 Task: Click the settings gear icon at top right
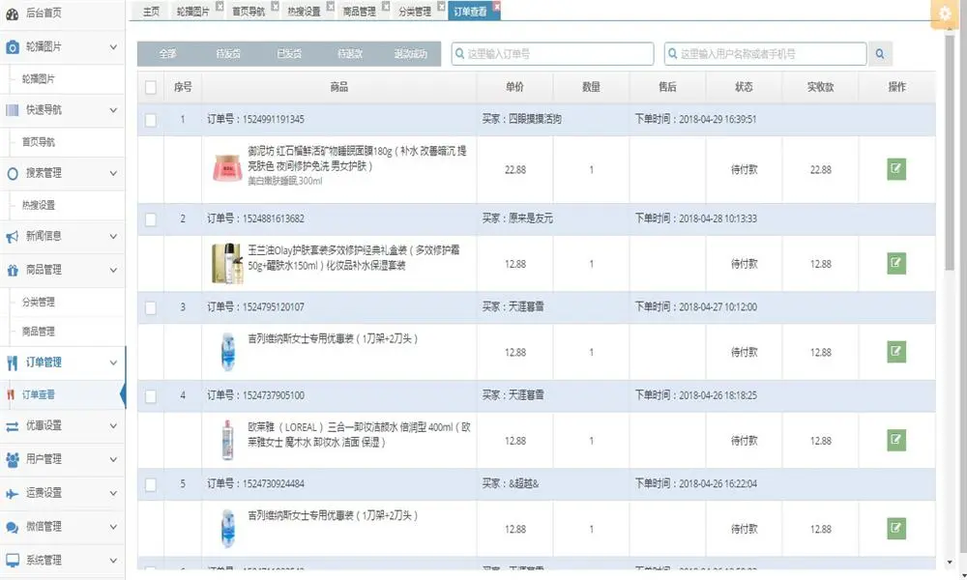pos(944,14)
